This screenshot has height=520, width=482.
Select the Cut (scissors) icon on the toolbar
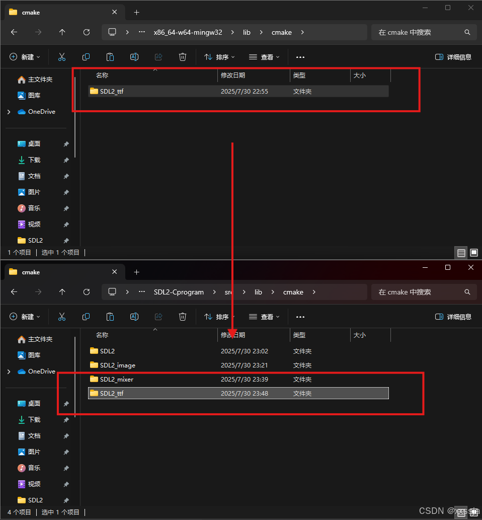pyautogui.click(x=62, y=56)
